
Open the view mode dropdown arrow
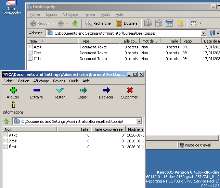pyautogui.click(x=200, y=23)
